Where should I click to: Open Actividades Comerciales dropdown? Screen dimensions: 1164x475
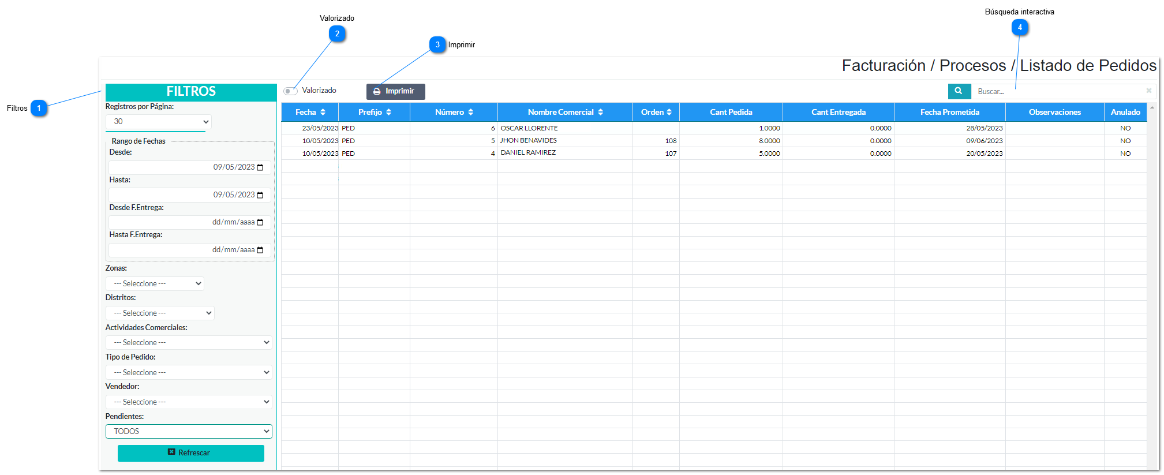point(189,342)
